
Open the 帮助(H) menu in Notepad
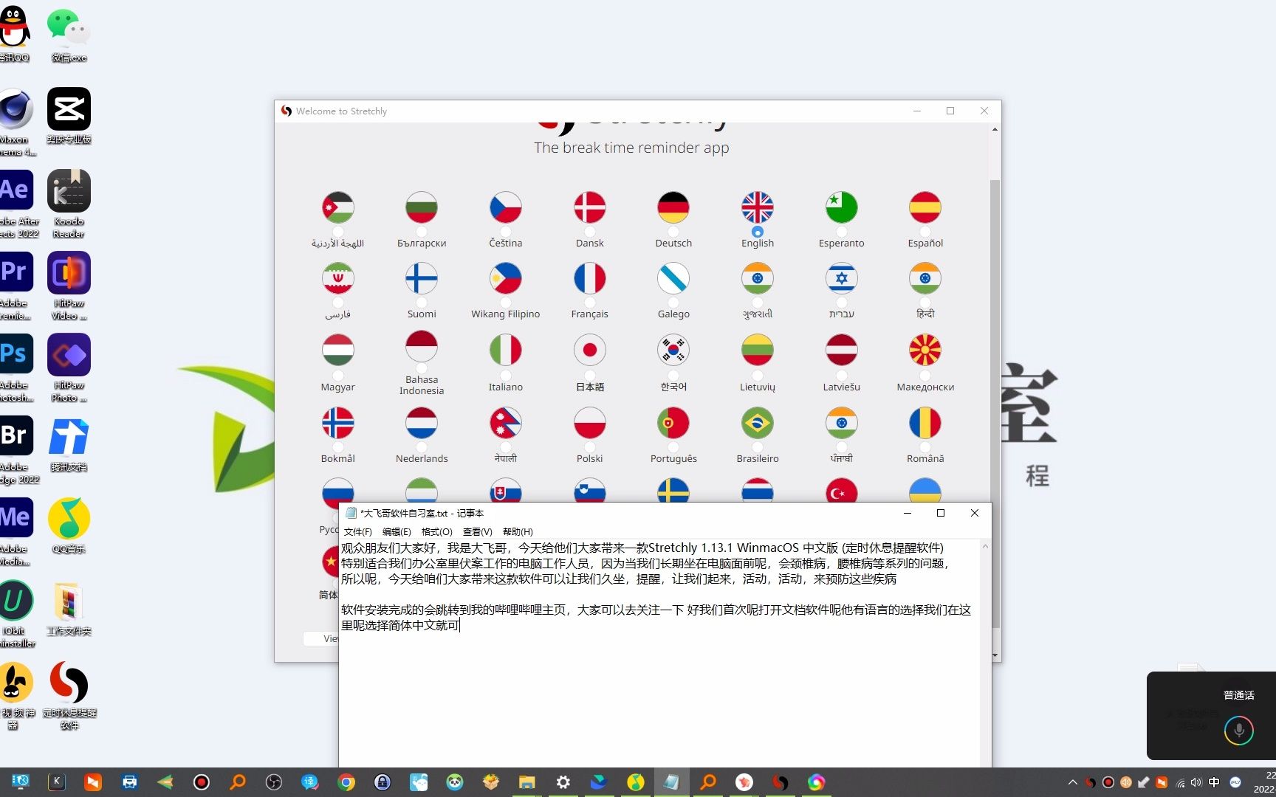518,531
